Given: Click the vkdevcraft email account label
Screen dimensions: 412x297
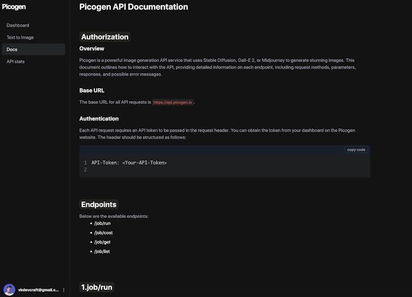Looking at the screenshot, I should click(x=38, y=290).
